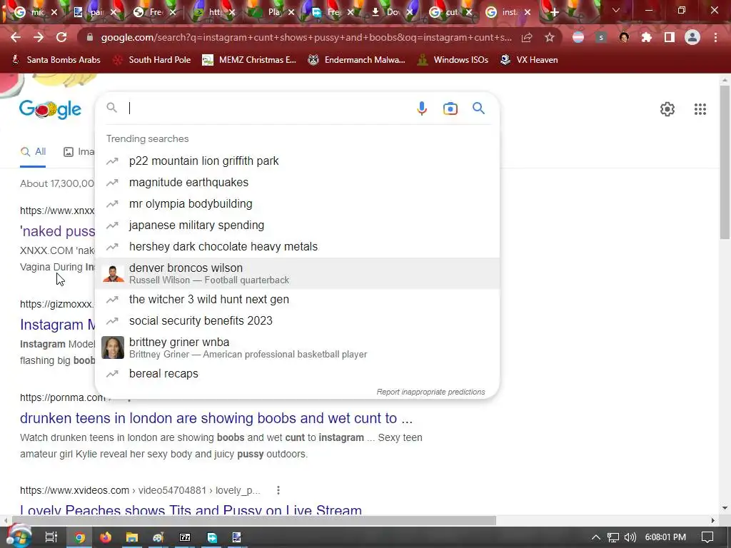Open the notification center icon
The image size is (731, 548).
point(707,537)
